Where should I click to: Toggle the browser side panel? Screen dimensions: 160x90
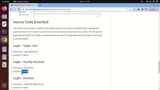click(x=142, y=9)
